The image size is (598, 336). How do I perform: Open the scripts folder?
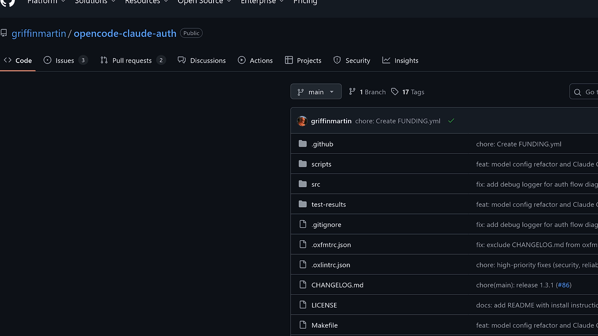pos(321,164)
